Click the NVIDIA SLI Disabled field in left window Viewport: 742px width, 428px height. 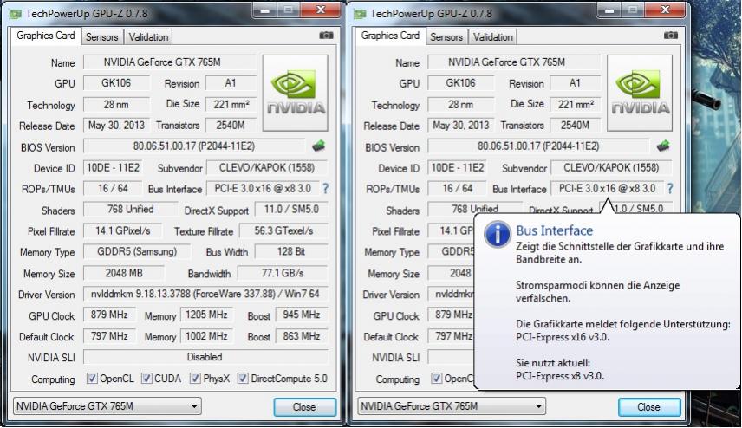(205, 357)
